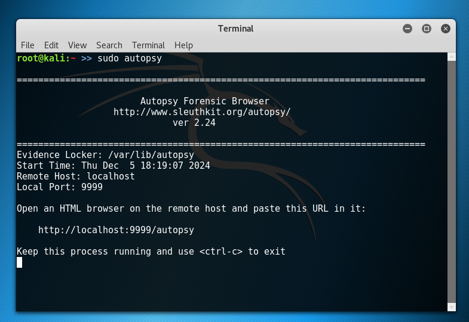Open the File menu

pos(27,45)
